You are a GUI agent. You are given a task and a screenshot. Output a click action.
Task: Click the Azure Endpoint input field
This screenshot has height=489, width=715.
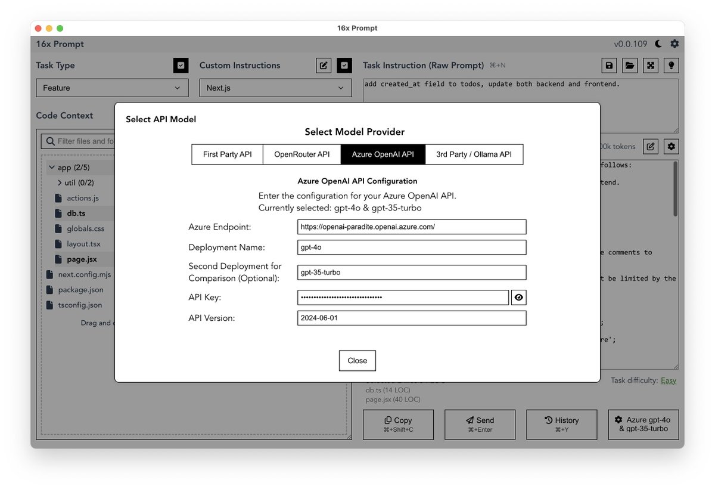[412, 227]
